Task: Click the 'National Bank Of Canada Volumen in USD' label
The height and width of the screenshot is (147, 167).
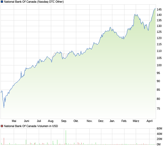Action: (x=31, y=126)
